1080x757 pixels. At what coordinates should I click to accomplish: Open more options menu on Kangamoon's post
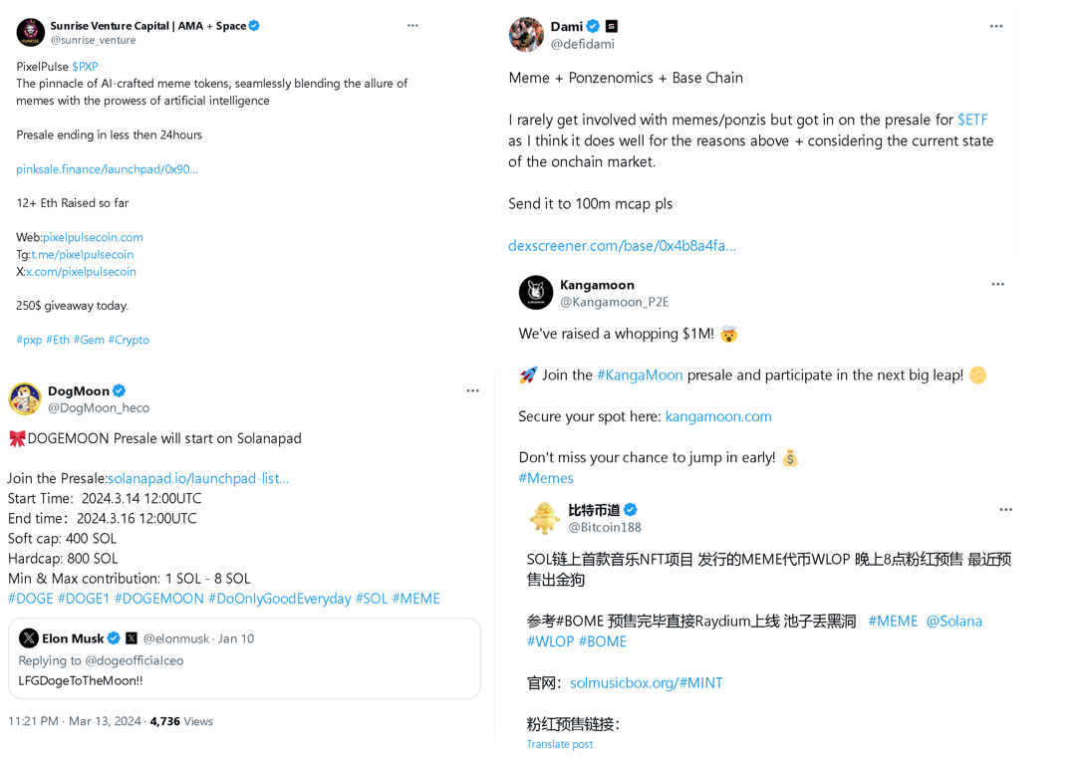coord(997,284)
